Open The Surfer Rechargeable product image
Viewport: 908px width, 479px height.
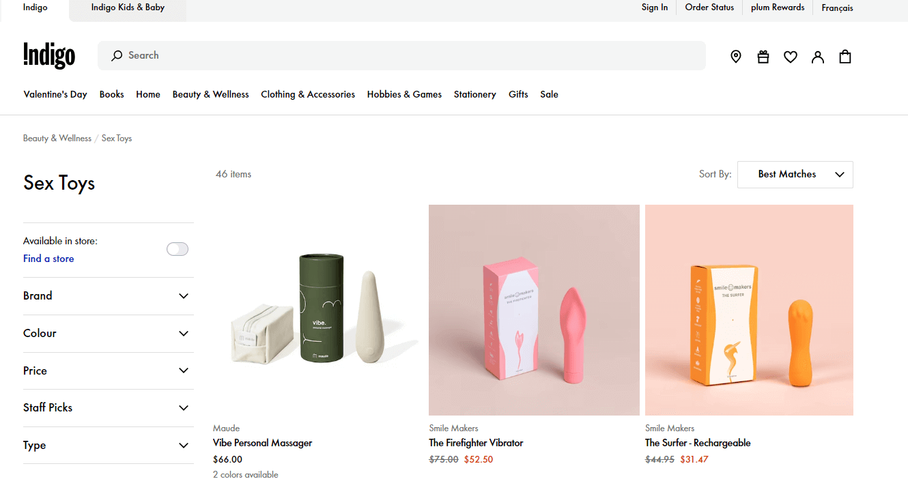point(749,310)
